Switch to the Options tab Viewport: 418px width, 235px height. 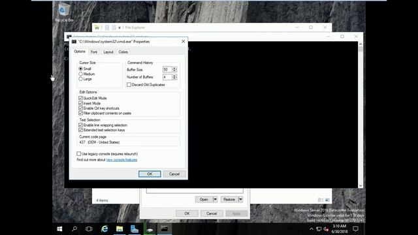click(x=80, y=52)
